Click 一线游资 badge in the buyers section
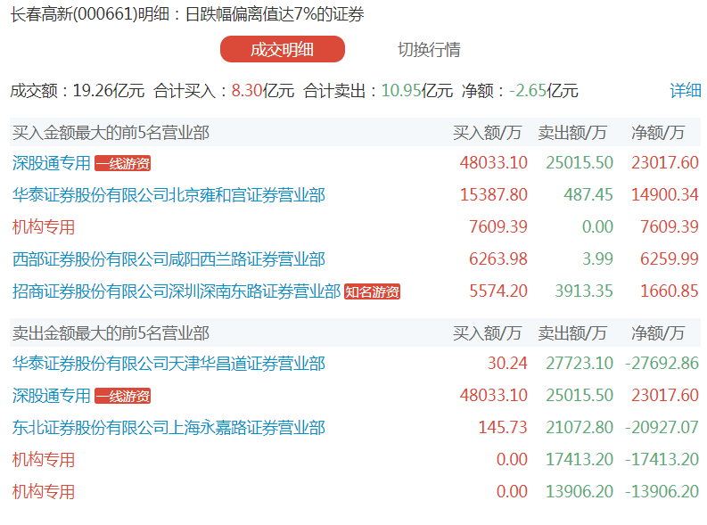This screenshot has height=525, width=707. click(123, 164)
